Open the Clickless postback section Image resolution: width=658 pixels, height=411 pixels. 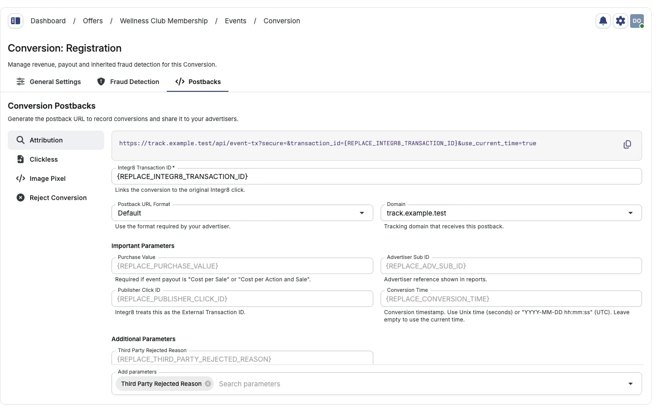click(x=56, y=159)
